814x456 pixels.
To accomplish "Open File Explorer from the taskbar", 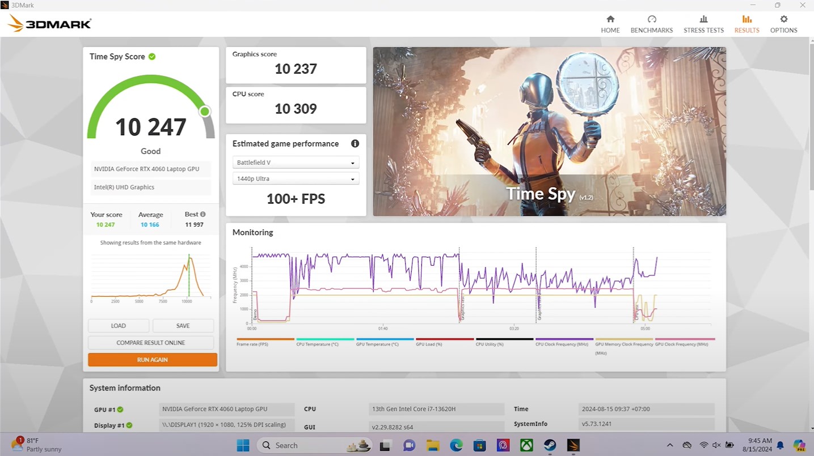I will click(x=433, y=445).
